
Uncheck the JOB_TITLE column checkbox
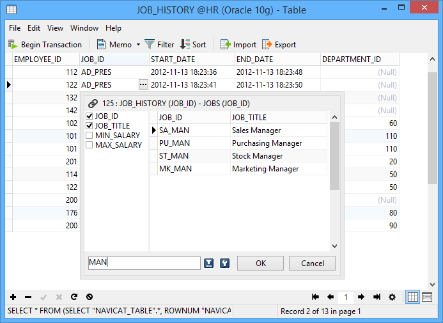pos(89,126)
